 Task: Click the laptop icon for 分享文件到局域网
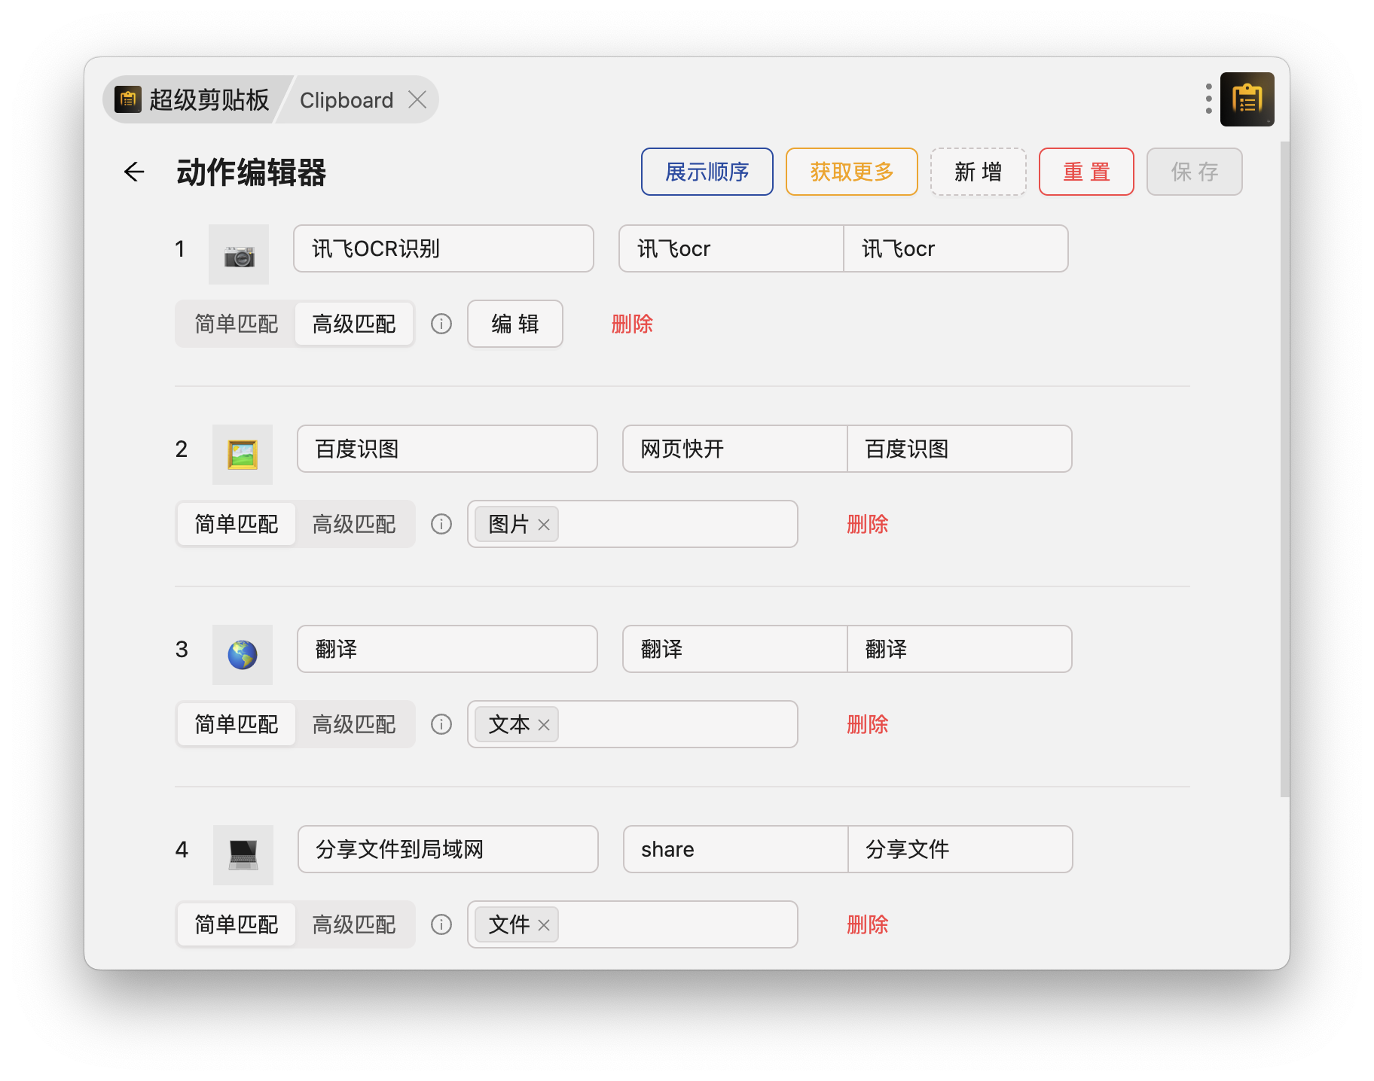click(243, 855)
